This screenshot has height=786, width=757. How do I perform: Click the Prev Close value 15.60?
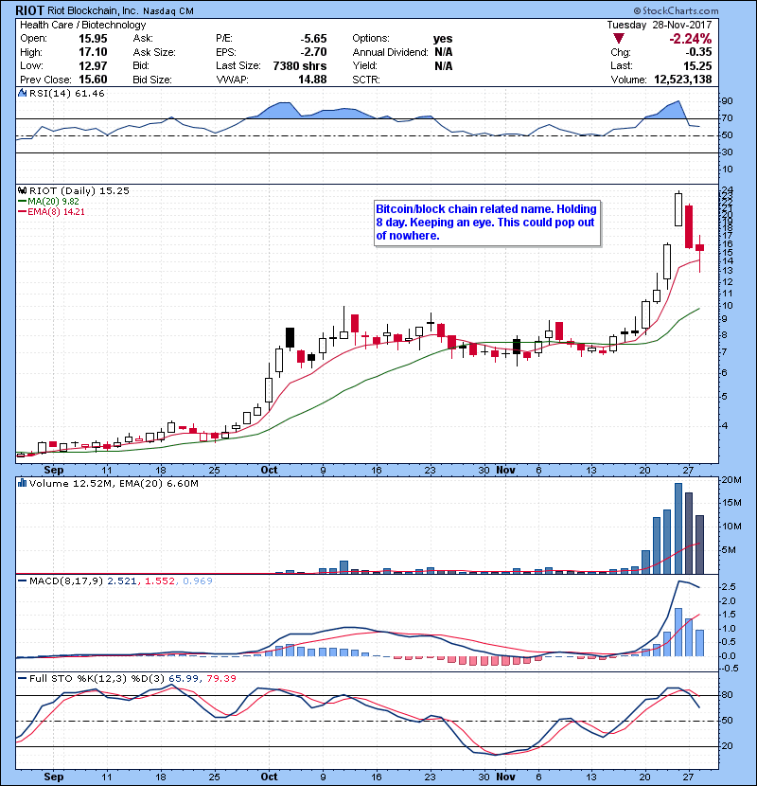(x=93, y=80)
